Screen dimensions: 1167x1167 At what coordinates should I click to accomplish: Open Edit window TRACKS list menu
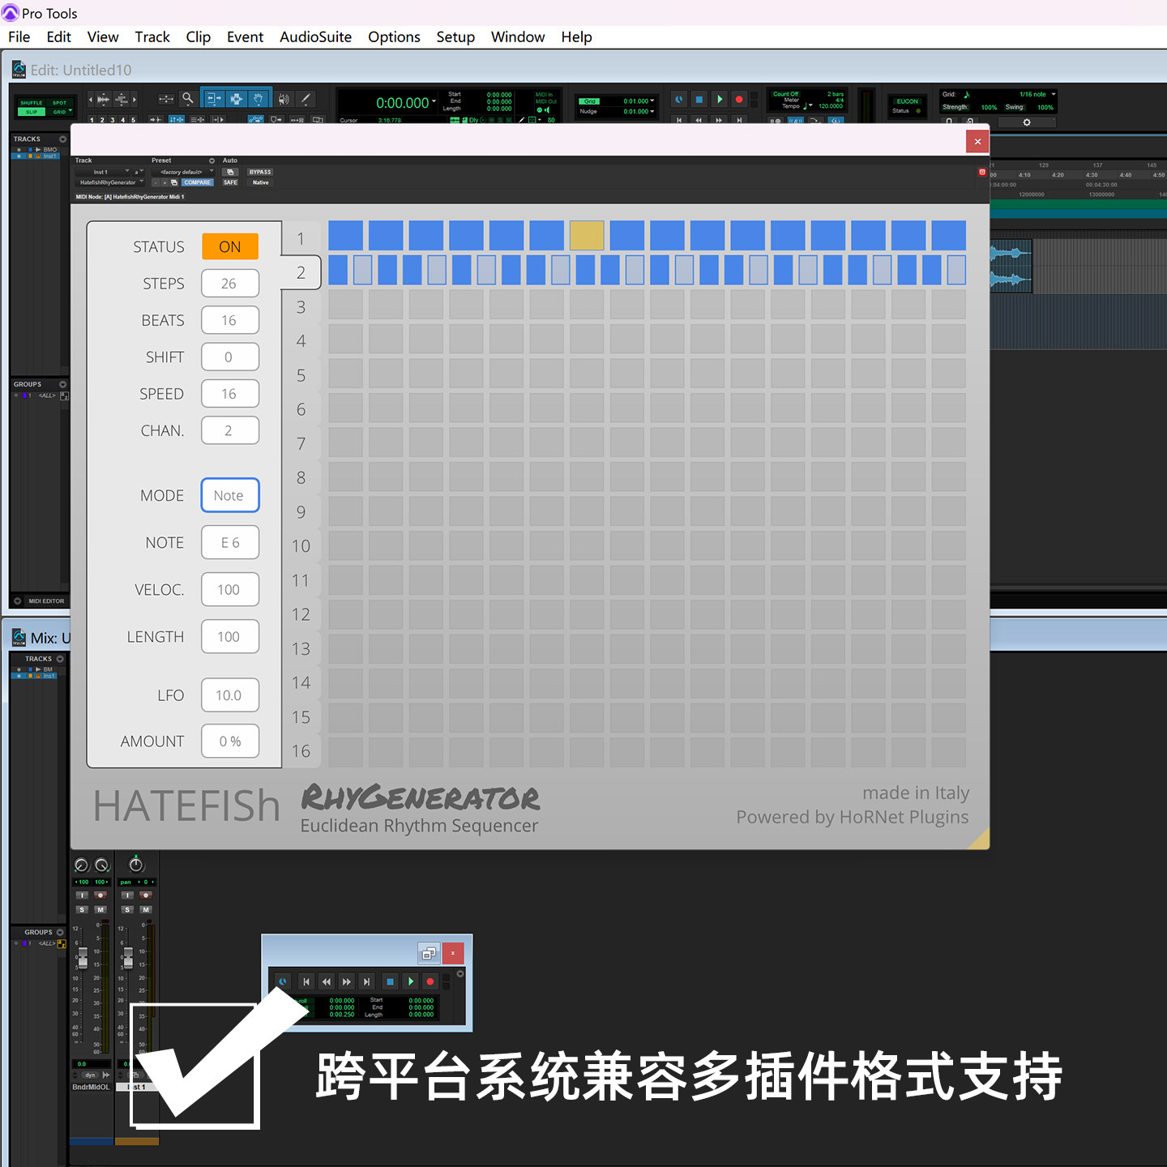pyautogui.click(x=62, y=139)
